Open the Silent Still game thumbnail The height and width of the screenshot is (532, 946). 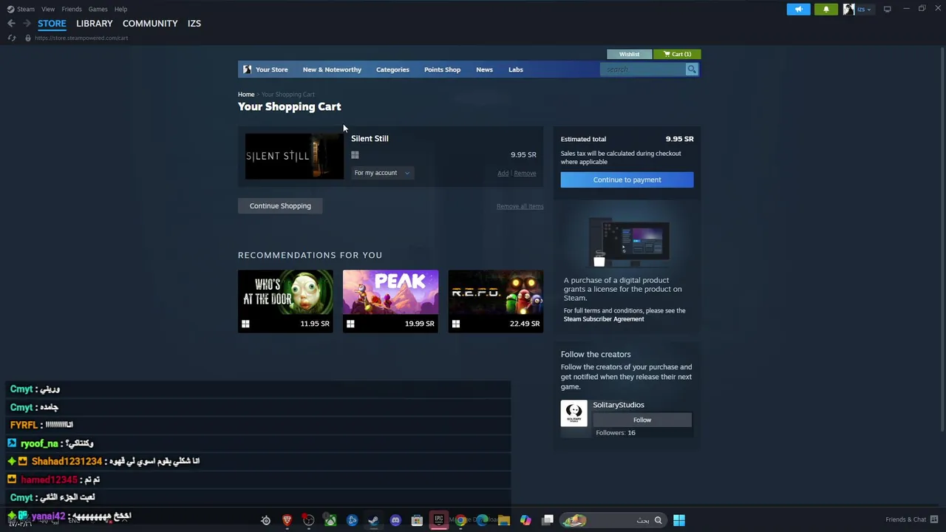294,156
